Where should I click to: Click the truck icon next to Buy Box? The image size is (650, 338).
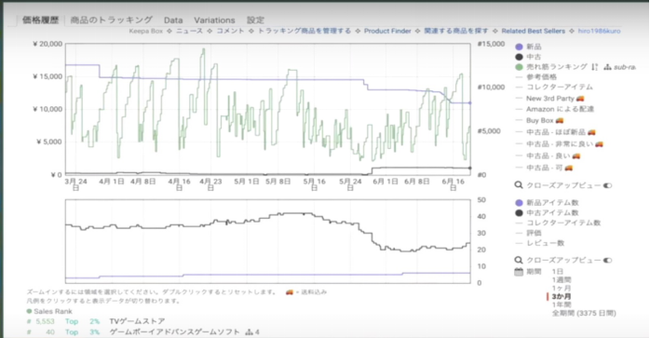560,120
